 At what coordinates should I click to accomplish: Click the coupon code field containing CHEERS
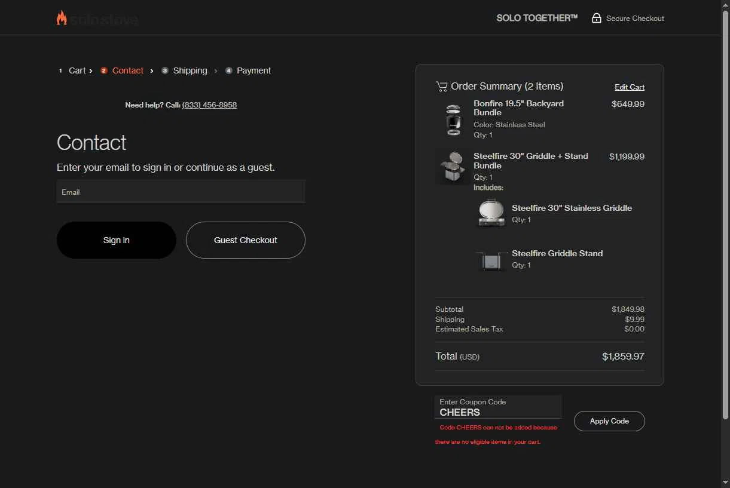498,407
